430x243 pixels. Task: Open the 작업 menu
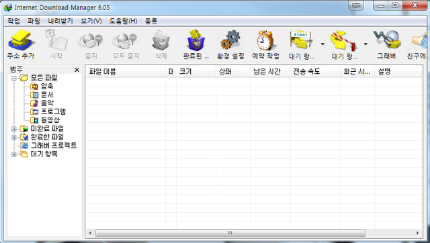pyautogui.click(x=13, y=21)
